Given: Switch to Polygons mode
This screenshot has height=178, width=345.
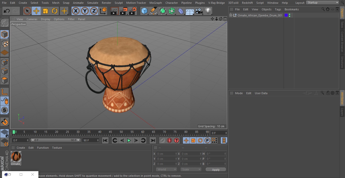Looking at the screenshot, I should (x=5, y=80).
